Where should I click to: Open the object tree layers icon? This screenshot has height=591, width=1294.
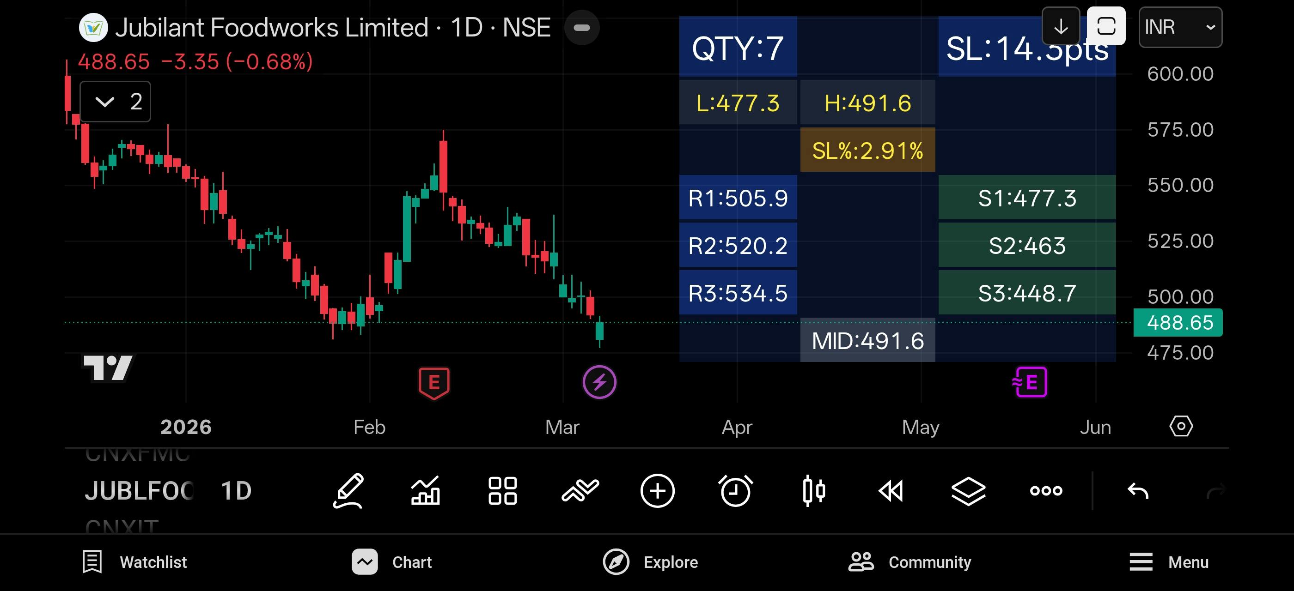pyautogui.click(x=969, y=491)
